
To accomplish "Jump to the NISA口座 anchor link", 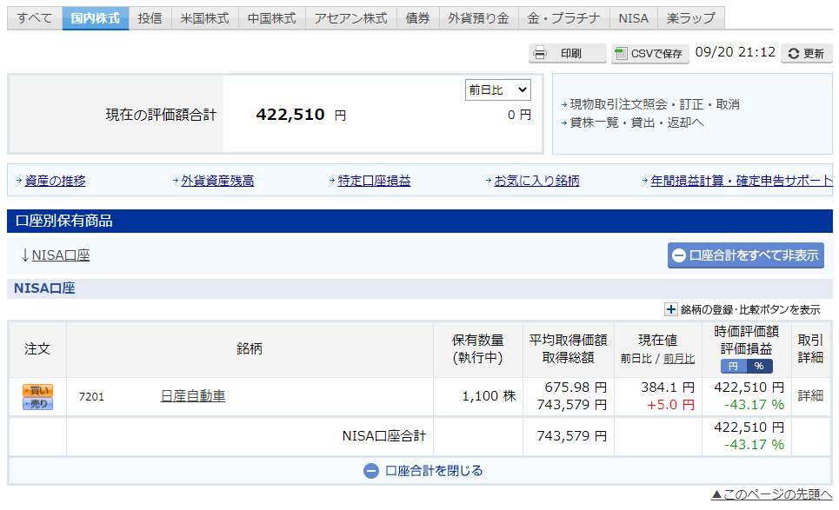I will [x=61, y=255].
